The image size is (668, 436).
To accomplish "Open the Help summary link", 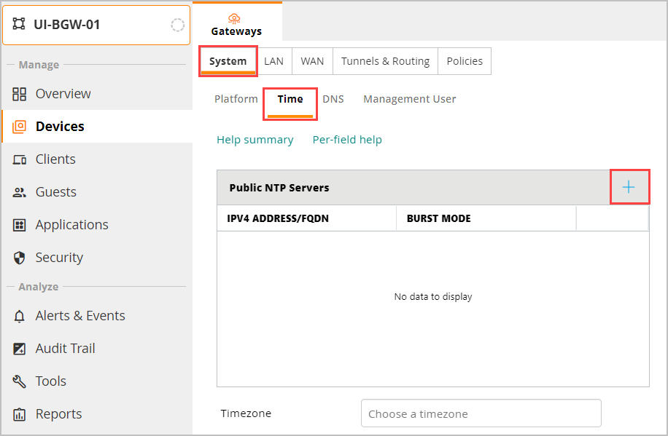I will point(255,140).
